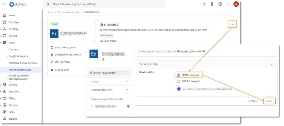Expand Google Workspace Marketplace apps arrow

7,77
